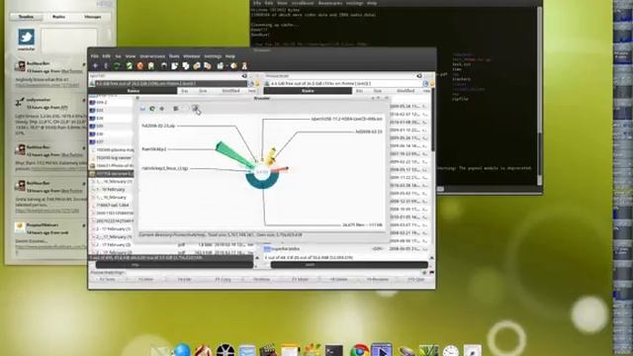Open the terminal icon in the dock
Image resolution: width=633 pixels, height=356 pixels.
tap(334, 350)
